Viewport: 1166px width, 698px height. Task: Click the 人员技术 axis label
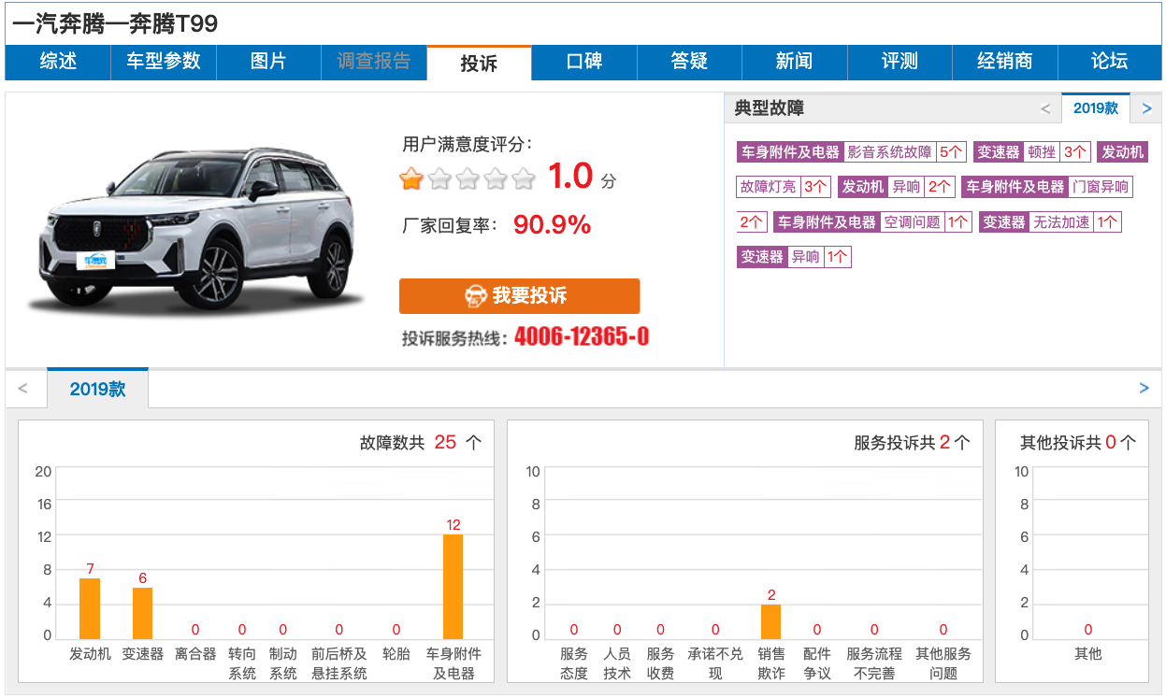click(617, 663)
